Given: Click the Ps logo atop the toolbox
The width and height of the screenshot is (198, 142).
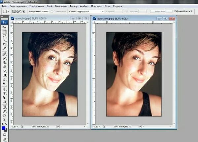Looking at the screenshot, I should pos(4,23).
